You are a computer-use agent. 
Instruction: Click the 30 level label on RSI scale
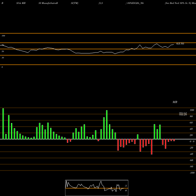pyautogui.click(x=3, y=58)
